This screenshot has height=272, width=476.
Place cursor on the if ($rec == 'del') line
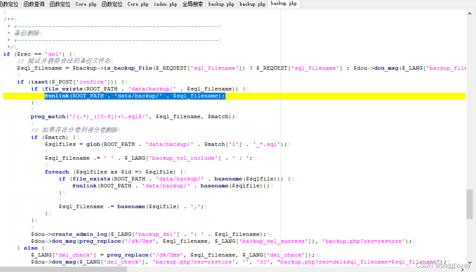(38, 54)
